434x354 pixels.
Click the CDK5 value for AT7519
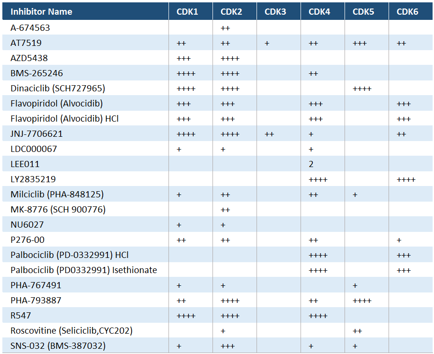click(360, 43)
